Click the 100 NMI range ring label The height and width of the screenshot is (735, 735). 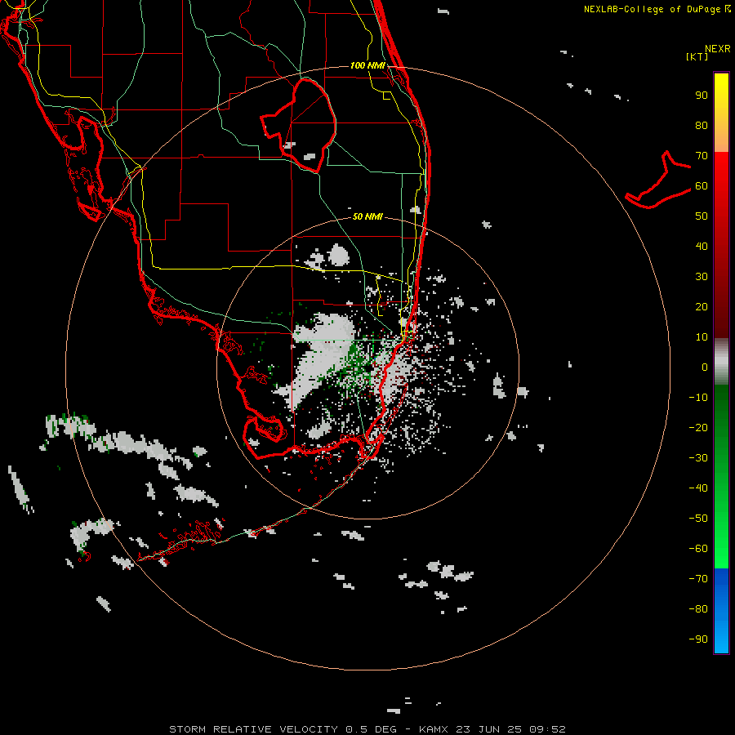tap(367, 65)
